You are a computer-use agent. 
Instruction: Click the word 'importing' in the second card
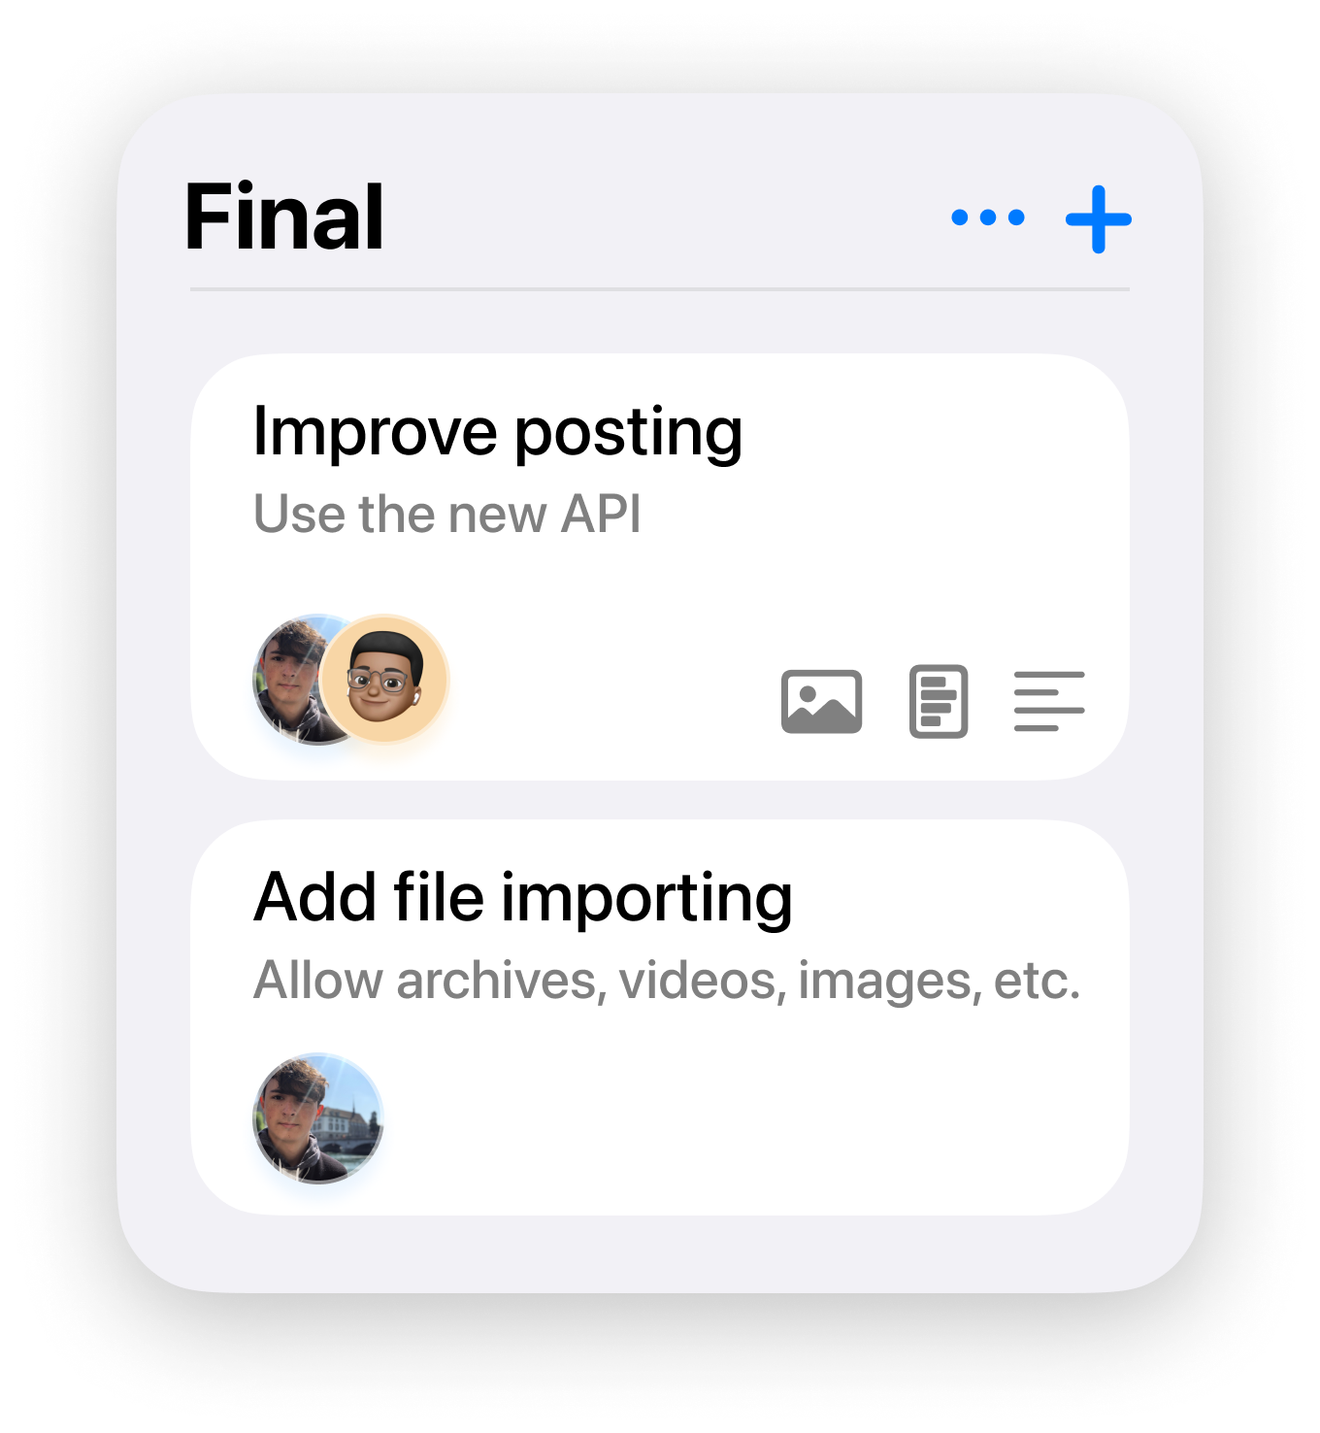(x=647, y=901)
